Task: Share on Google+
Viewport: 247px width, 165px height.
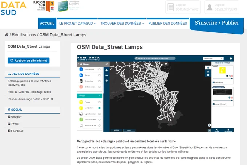Action: 15,117
